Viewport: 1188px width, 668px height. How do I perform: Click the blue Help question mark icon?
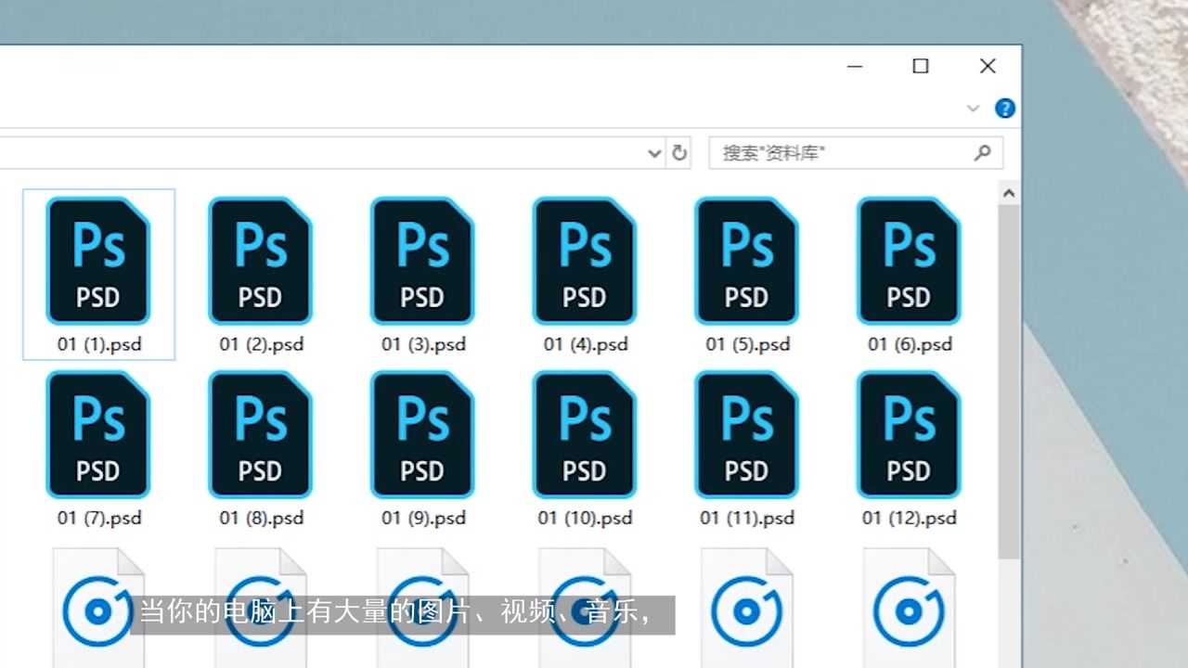pos(1004,109)
